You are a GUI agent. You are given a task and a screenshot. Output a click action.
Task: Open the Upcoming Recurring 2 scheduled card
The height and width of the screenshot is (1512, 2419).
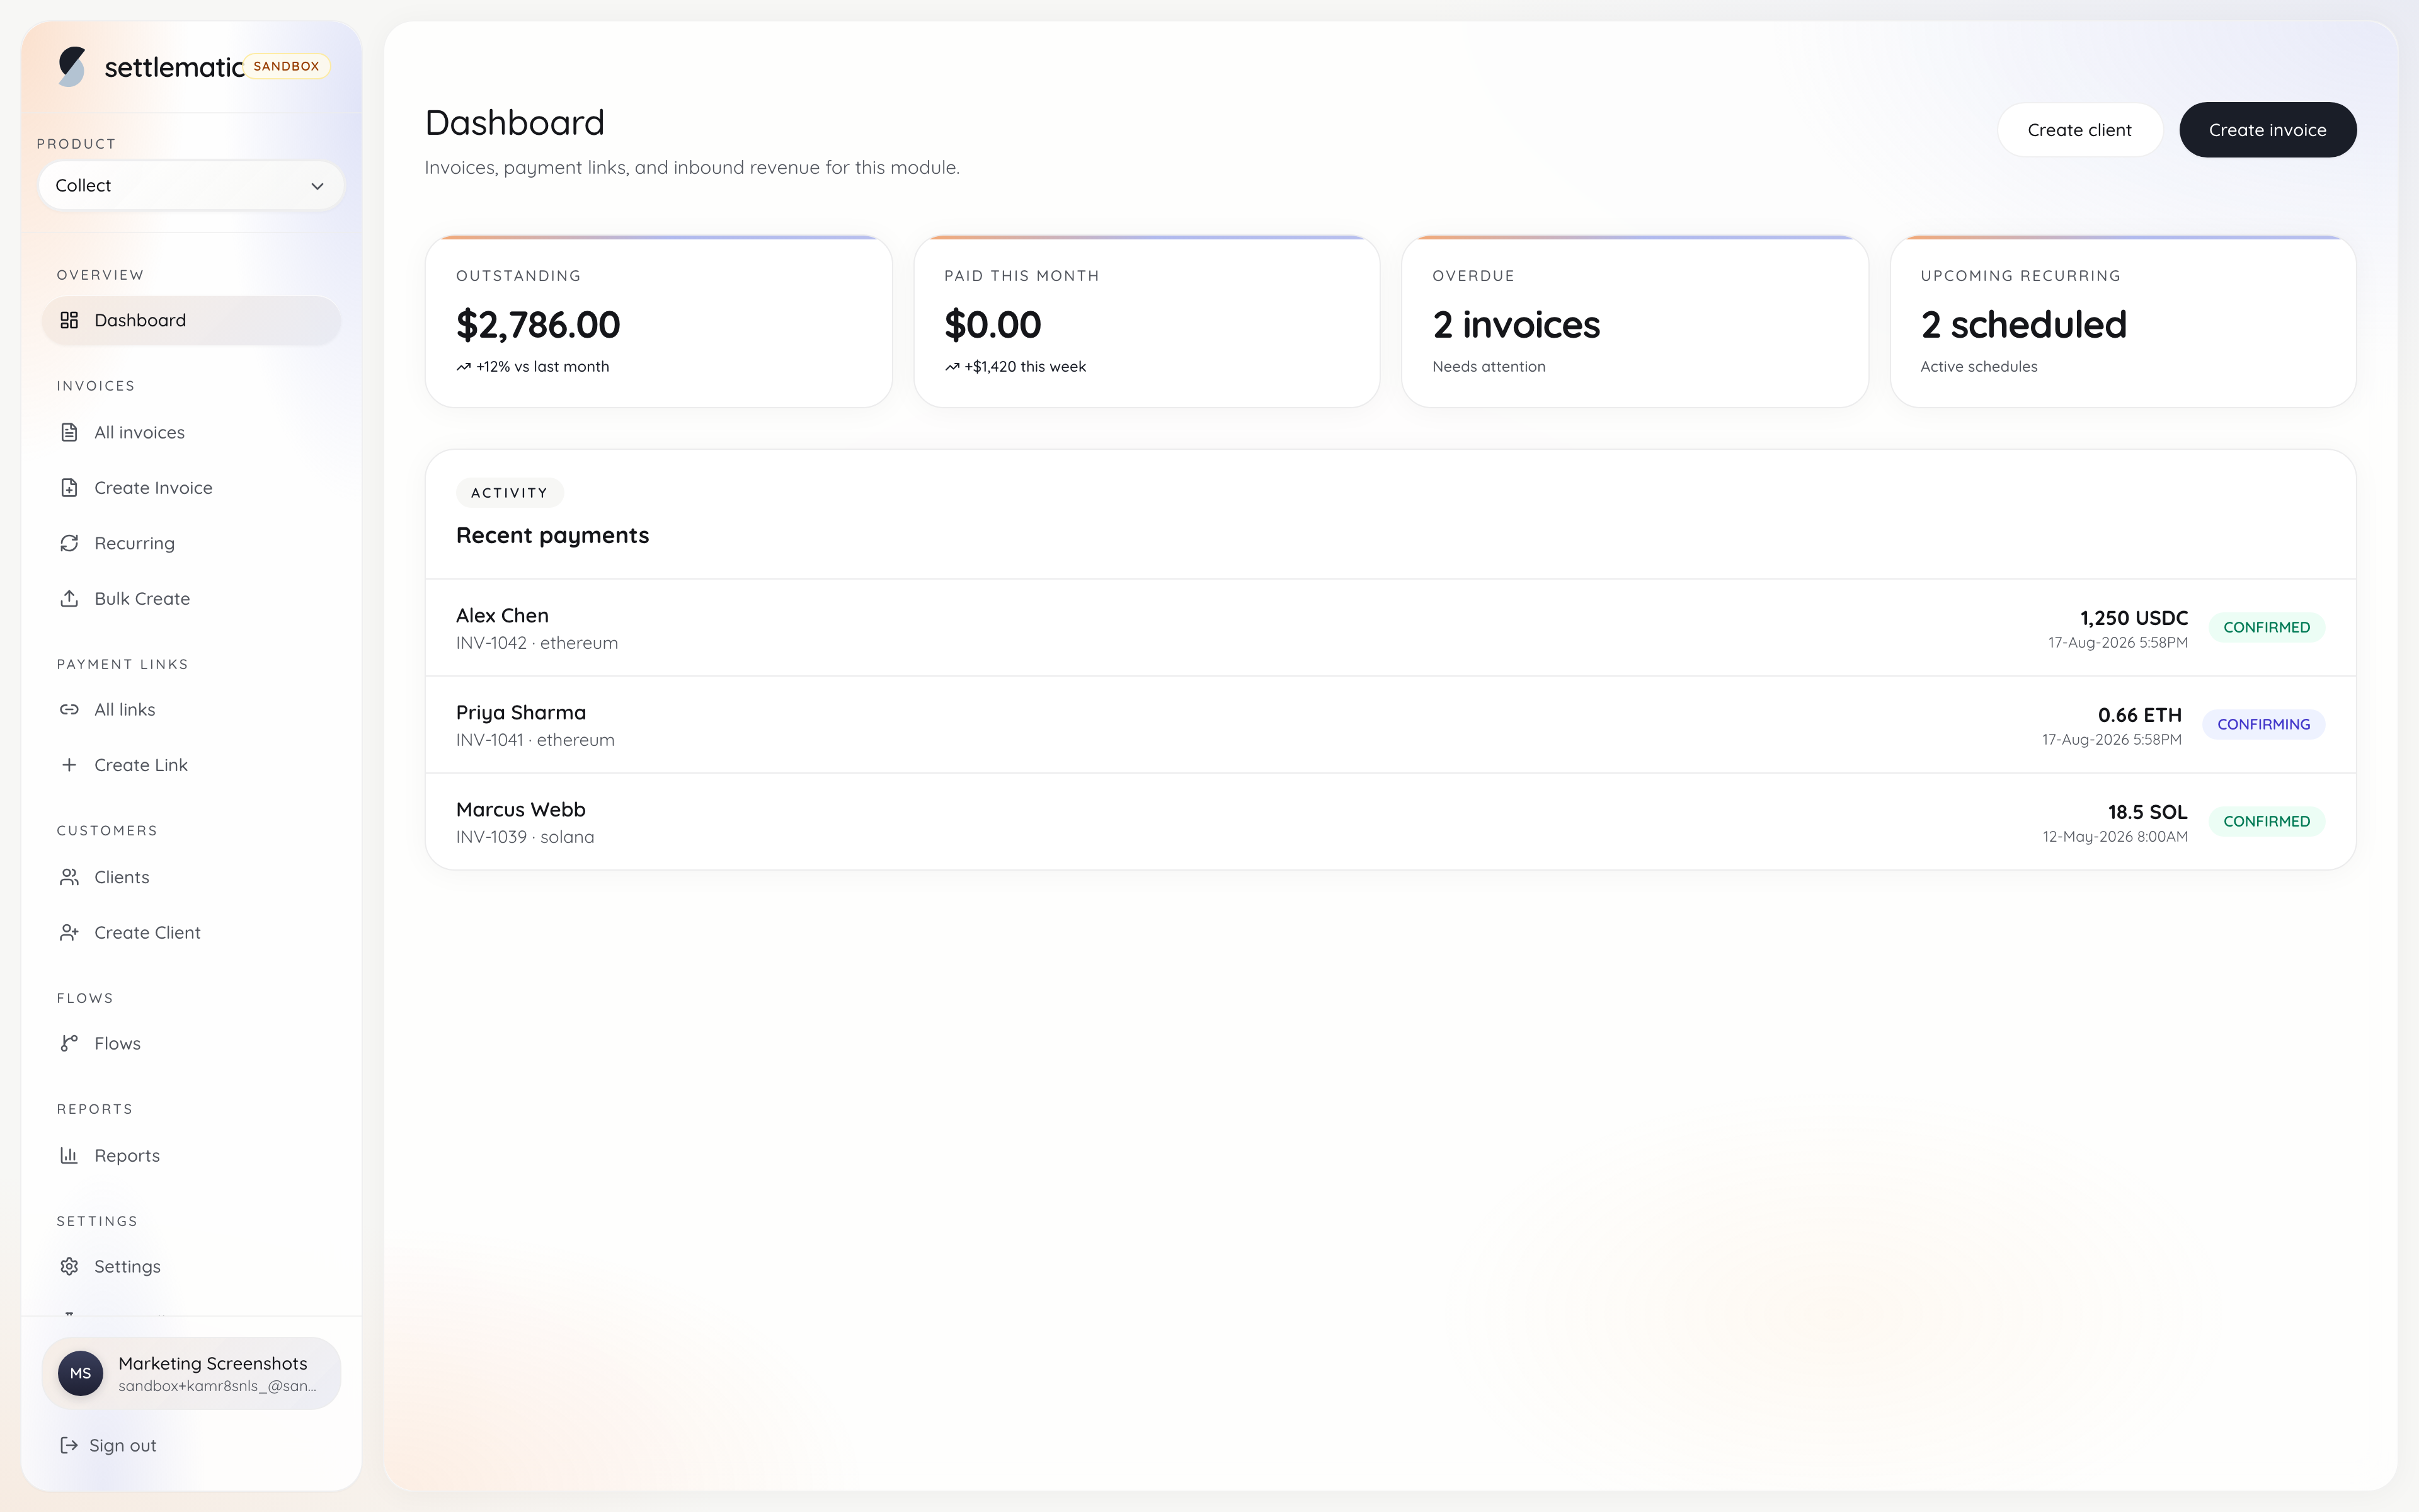tap(2123, 322)
